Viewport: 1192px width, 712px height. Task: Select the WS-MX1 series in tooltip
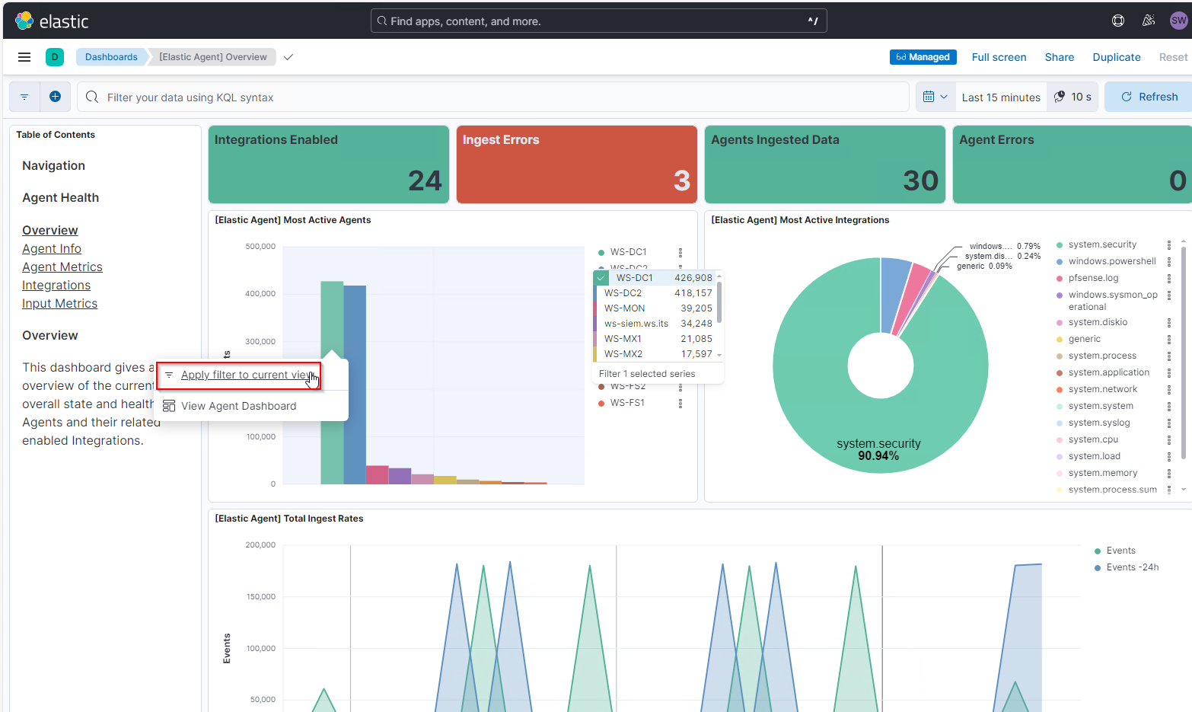tap(654, 339)
